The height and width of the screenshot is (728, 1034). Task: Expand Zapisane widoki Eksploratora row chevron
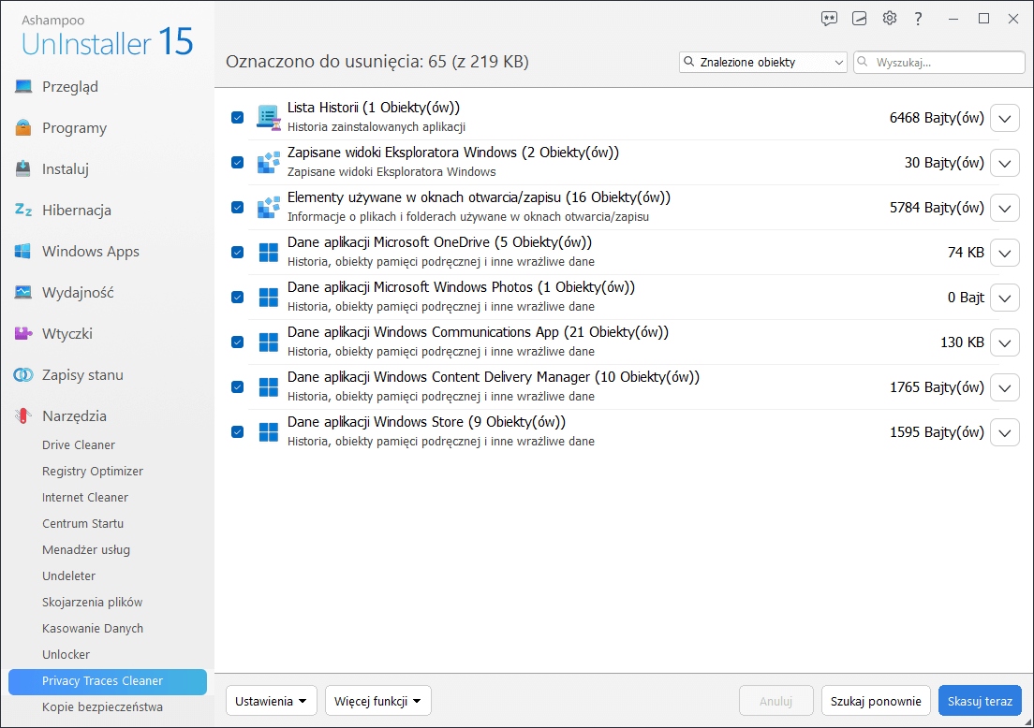tap(1004, 163)
